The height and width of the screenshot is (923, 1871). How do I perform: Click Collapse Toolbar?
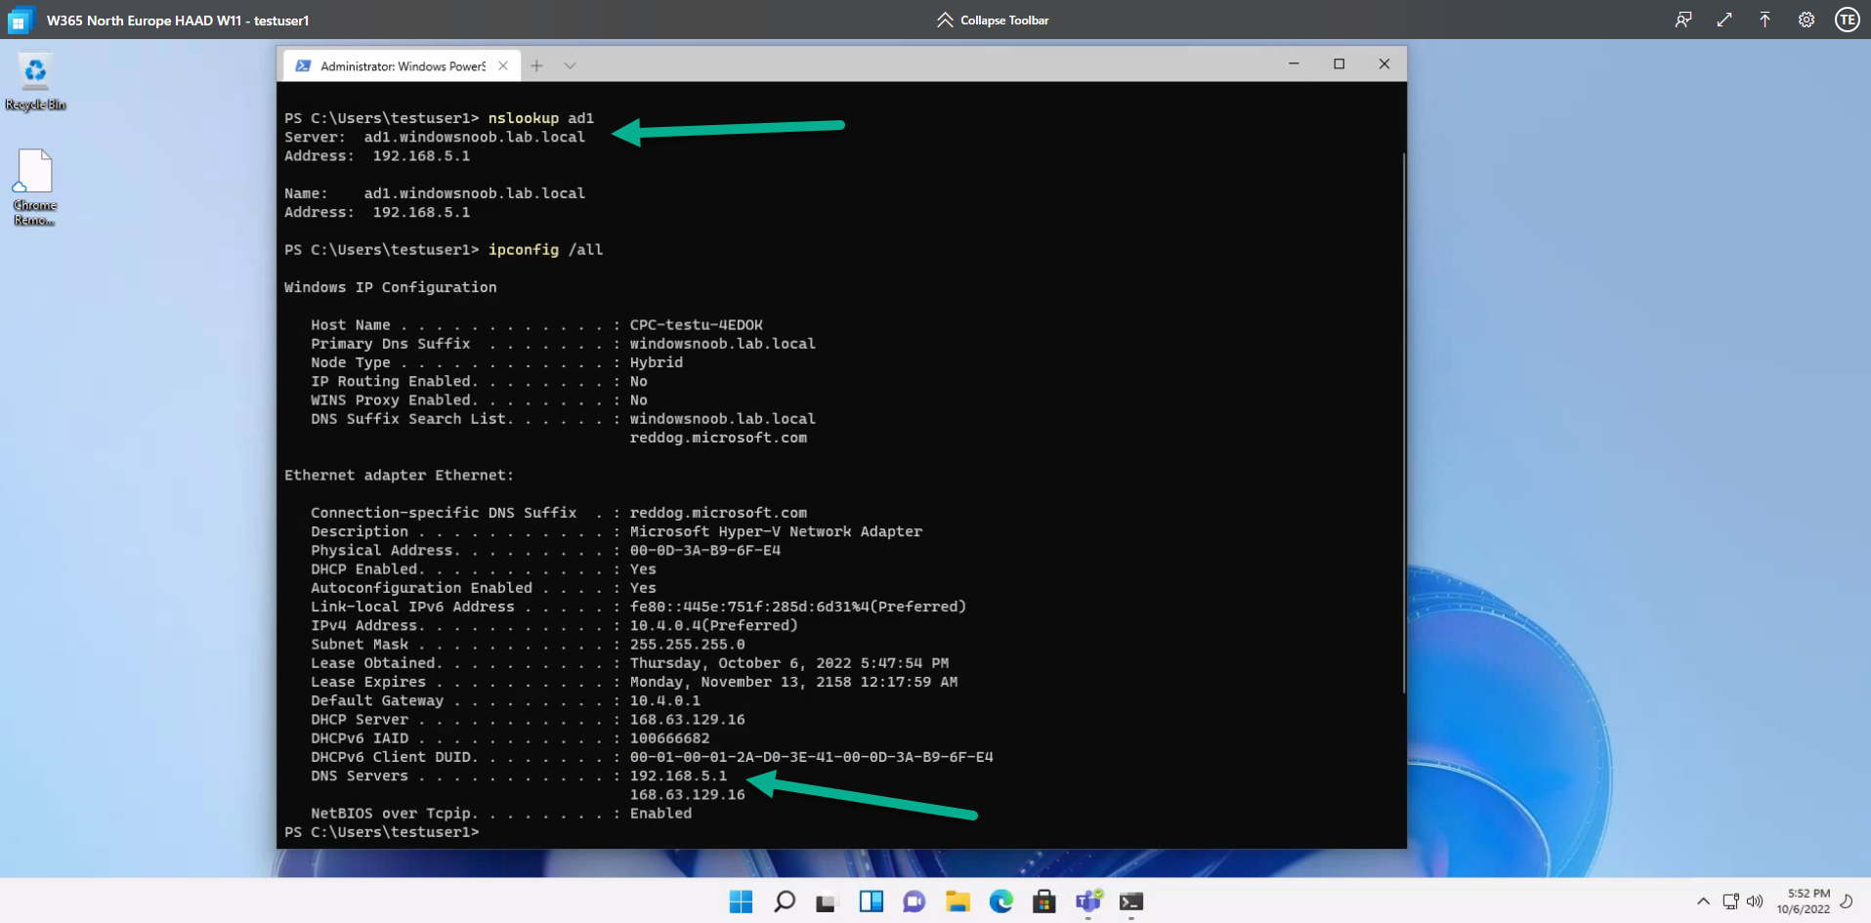click(x=993, y=20)
